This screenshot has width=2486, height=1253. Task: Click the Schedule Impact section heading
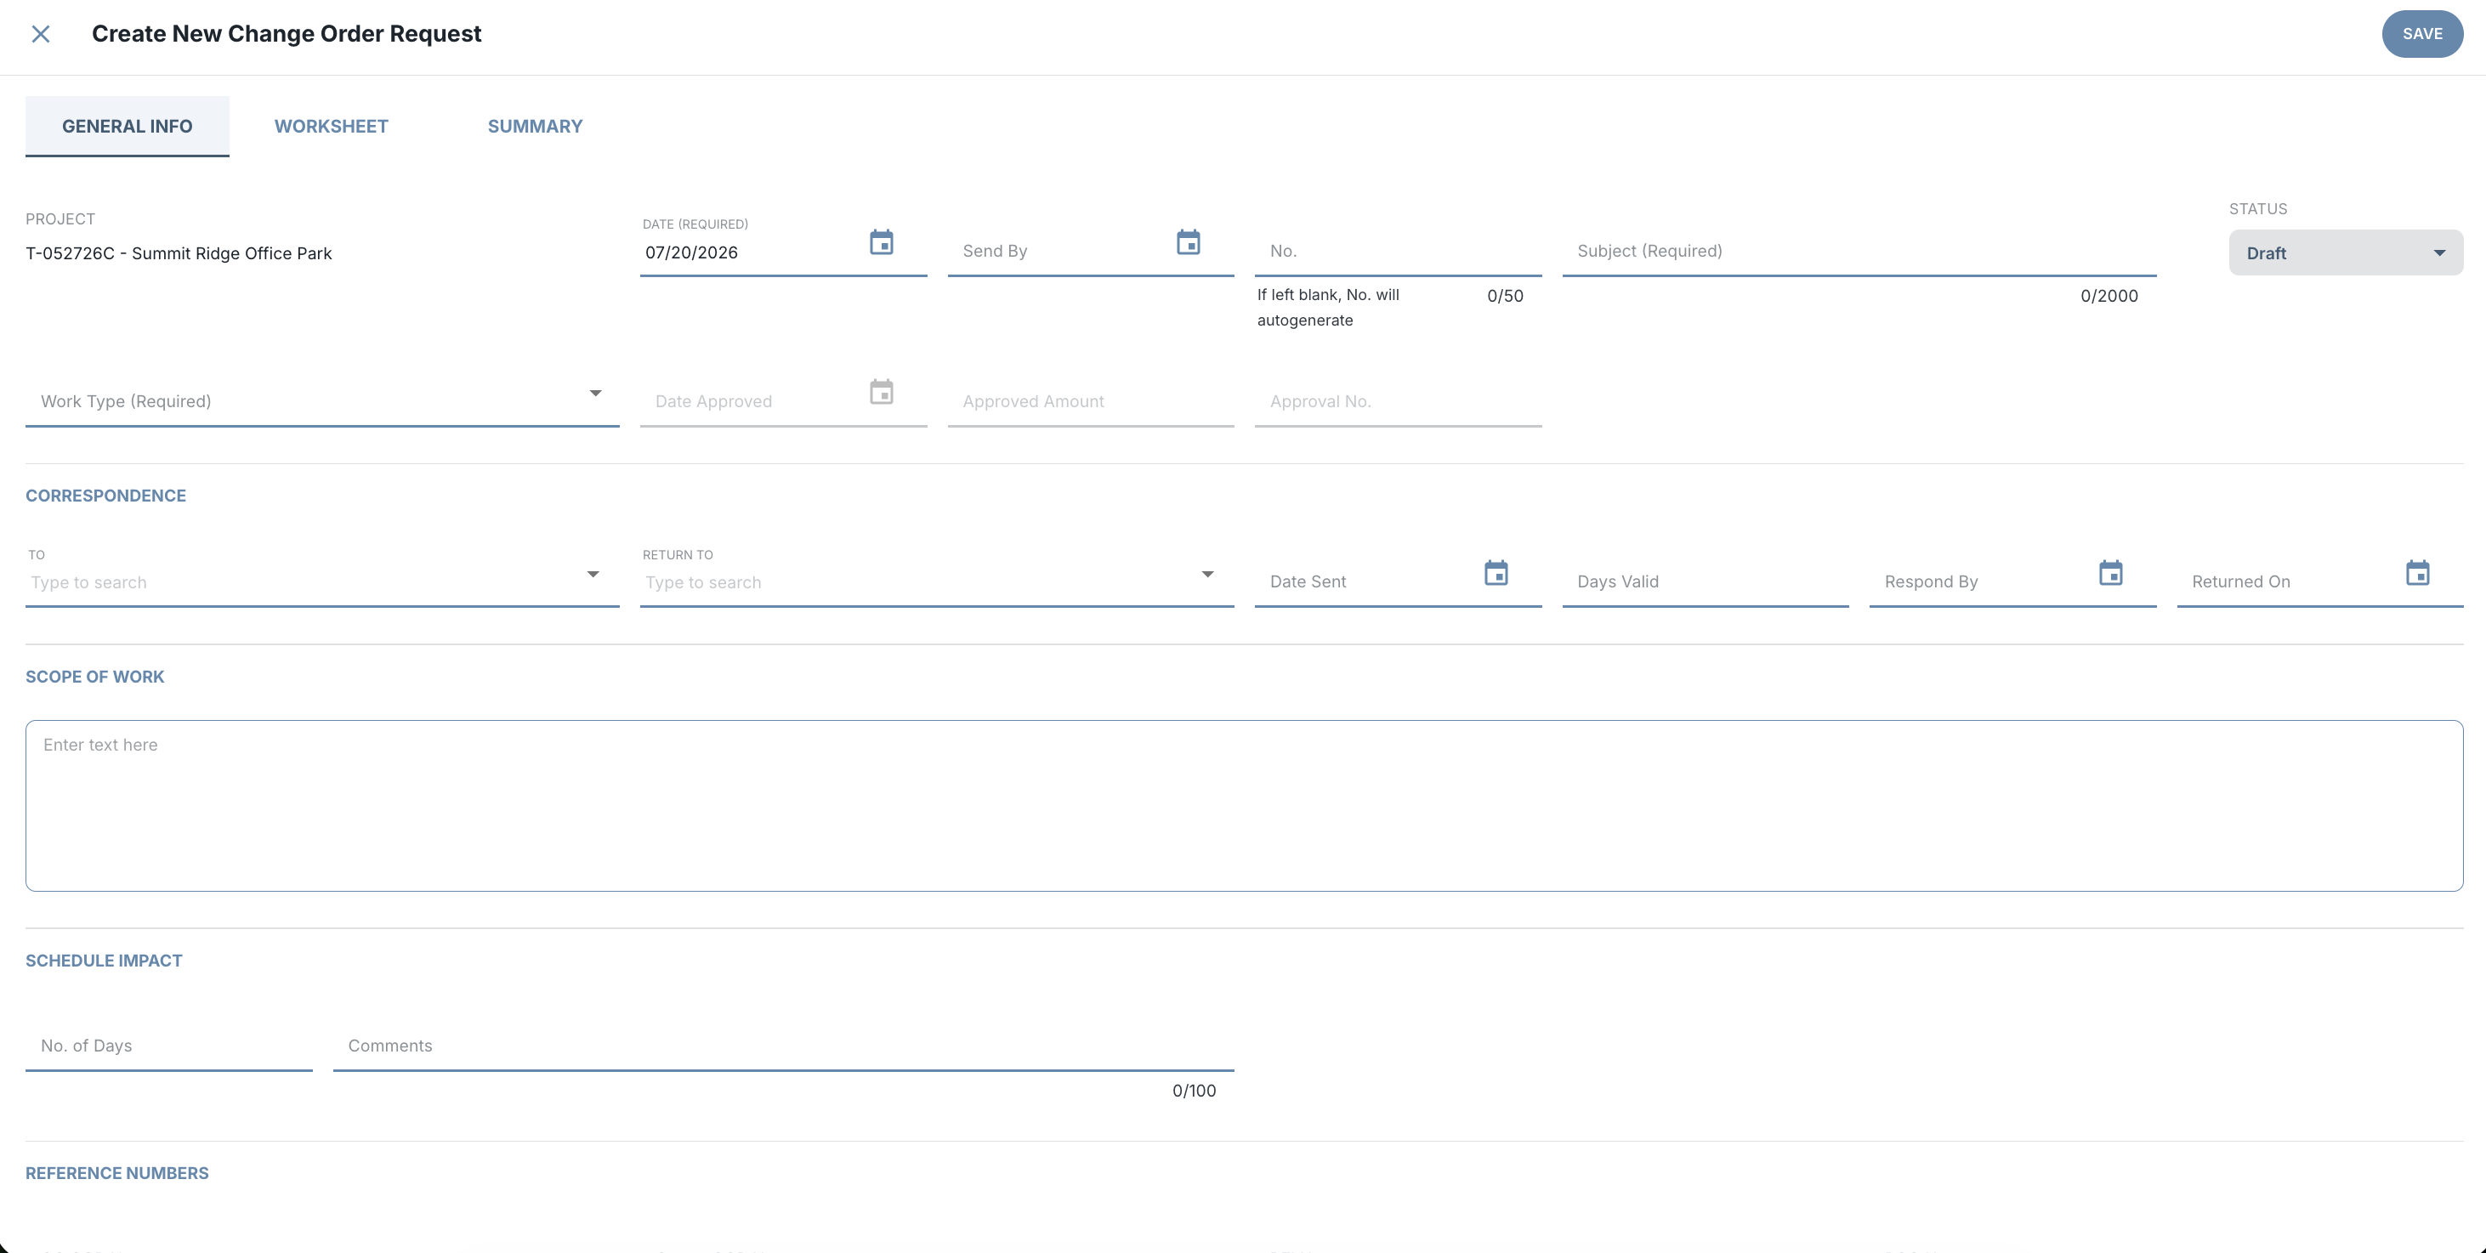click(105, 961)
